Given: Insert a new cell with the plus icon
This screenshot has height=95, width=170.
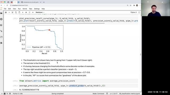Looking at the screenshot, I should (9, 12).
